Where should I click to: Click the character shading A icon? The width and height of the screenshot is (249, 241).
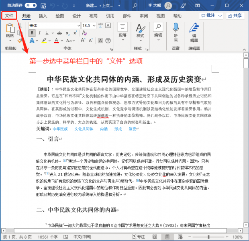pos(100,41)
